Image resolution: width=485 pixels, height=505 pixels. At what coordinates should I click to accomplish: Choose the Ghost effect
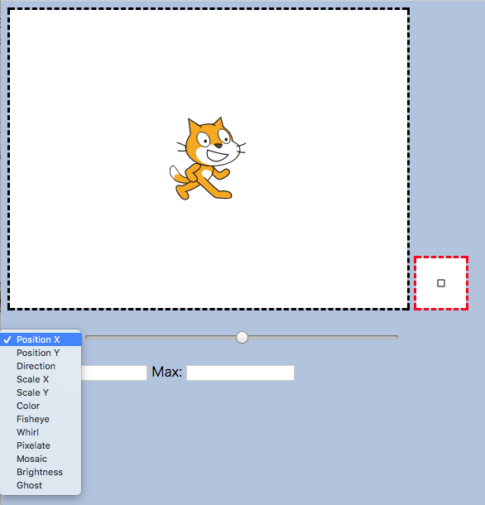[41, 485]
